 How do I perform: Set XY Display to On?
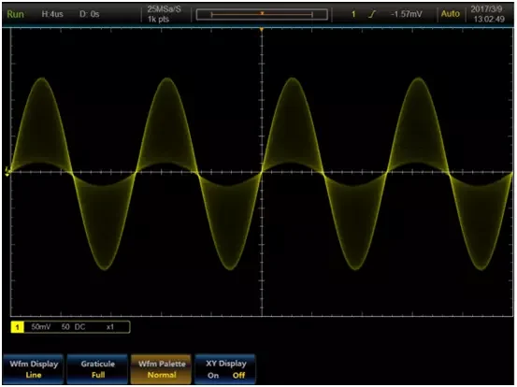[213, 376]
